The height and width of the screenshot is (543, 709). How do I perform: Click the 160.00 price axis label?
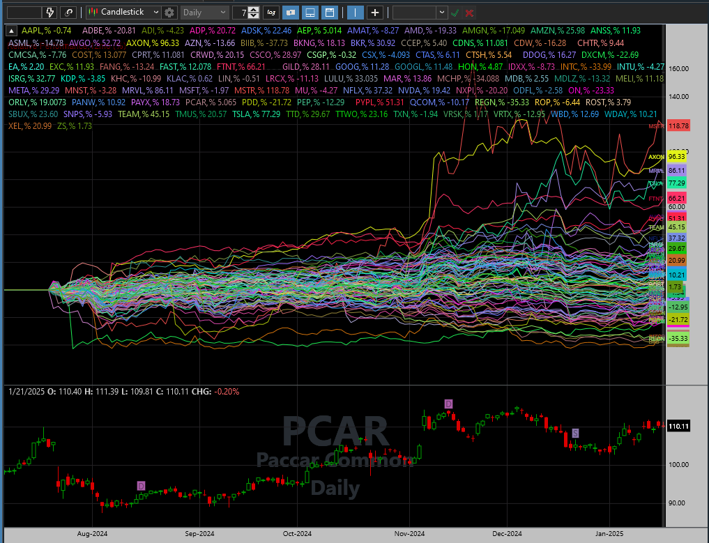[x=679, y=69]
